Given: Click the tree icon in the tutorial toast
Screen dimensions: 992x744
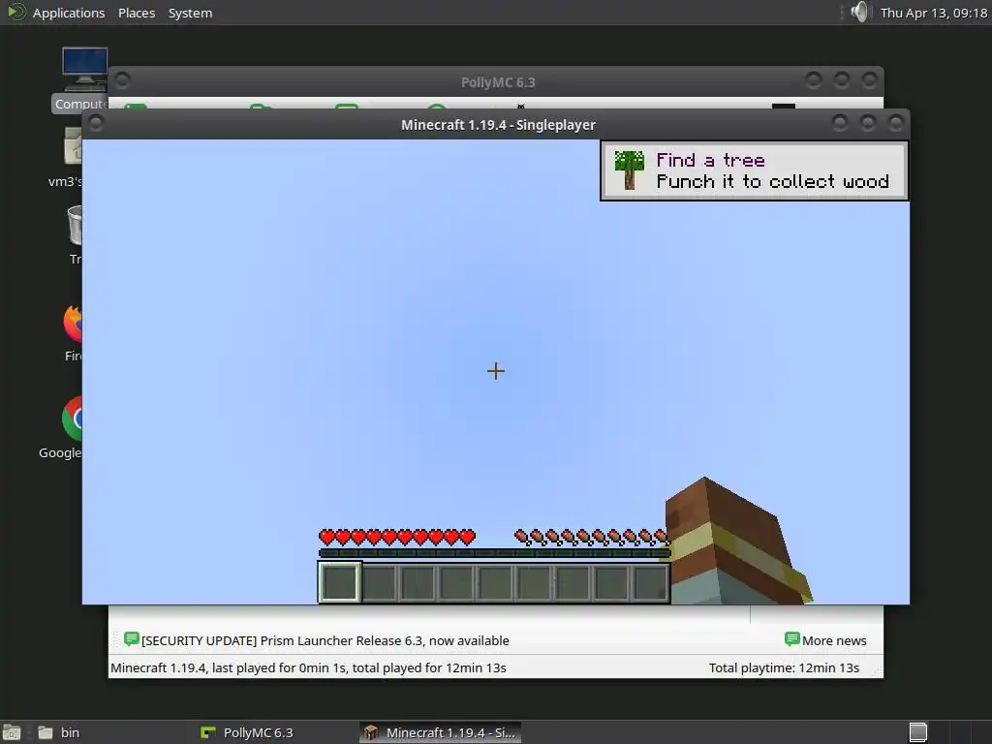Looking at the screenshot, I should (629, 170).
